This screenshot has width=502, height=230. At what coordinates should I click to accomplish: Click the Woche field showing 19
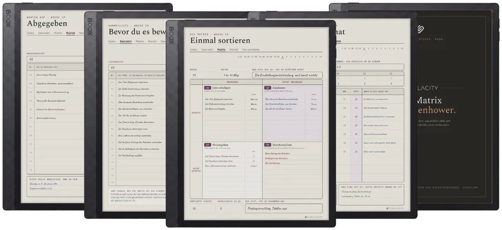click(x=205, y=75)
